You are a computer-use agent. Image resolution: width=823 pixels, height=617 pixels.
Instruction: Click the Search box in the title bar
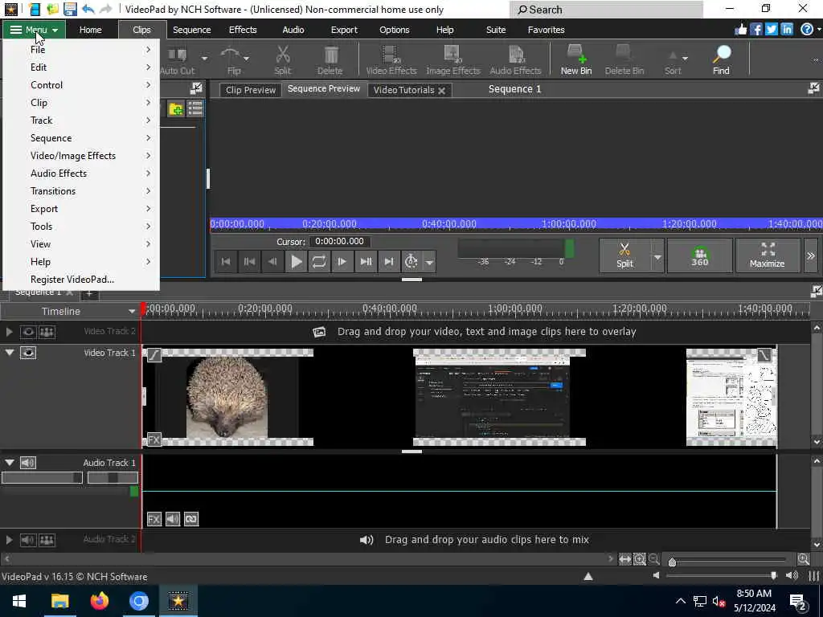pos(606,10)
